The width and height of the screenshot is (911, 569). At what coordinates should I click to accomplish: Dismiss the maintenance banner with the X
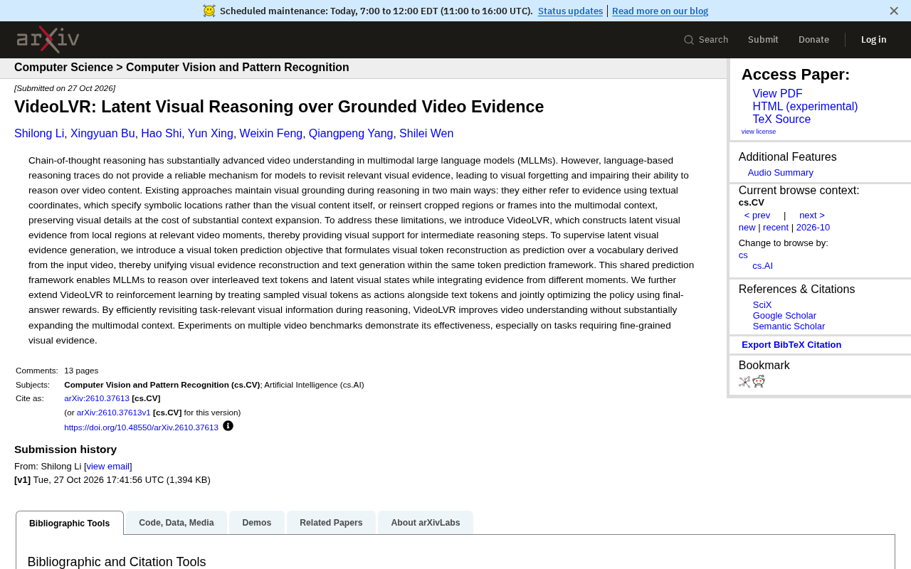click(894, 11)
